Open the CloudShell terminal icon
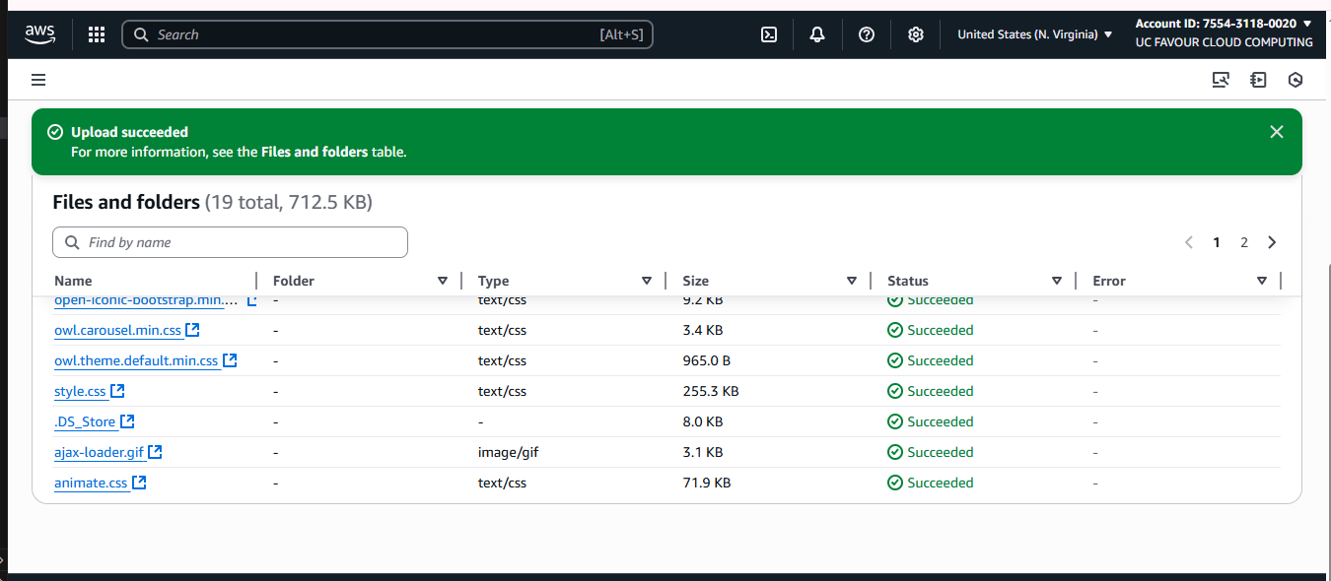1331x581 pixels. coord(769,34)
